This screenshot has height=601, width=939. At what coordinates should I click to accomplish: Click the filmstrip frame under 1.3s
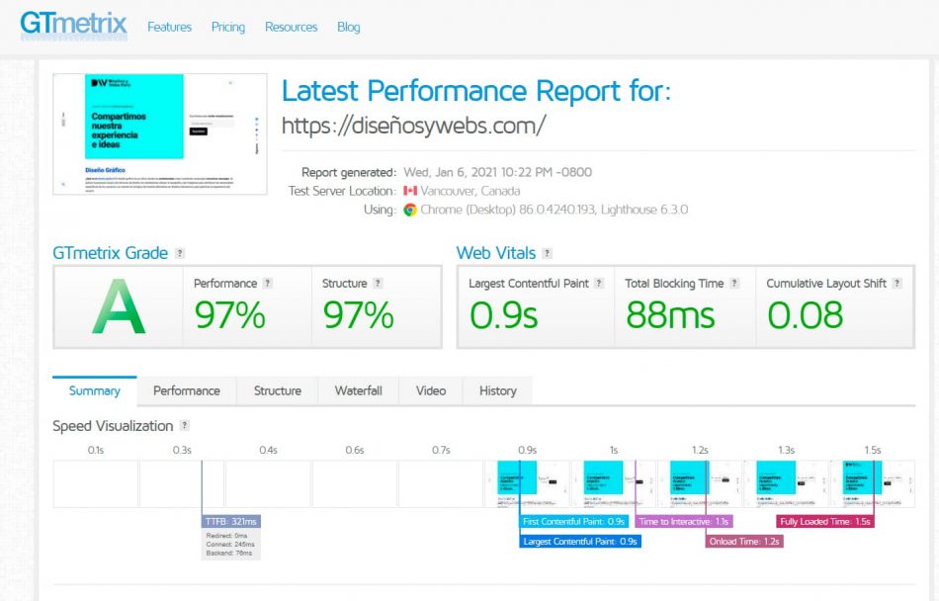786,483
